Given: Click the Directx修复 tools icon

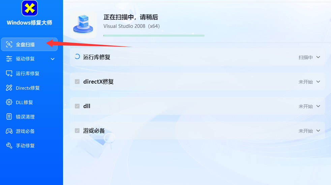Looking at the screenshot, I should click(9, 88).
